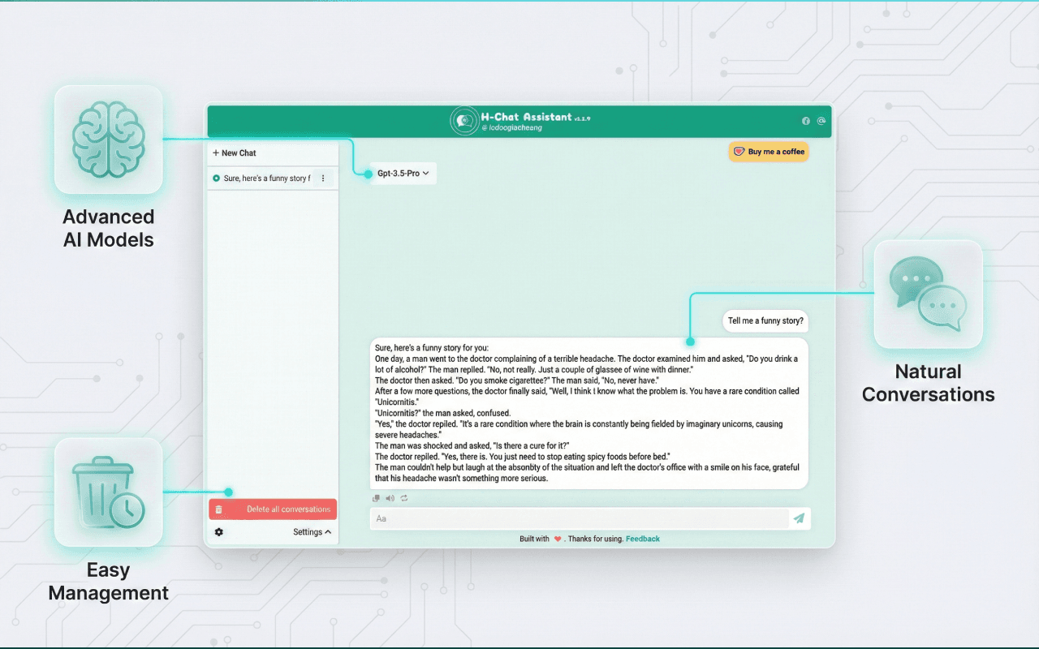
Task: Start a New Chat
Action: click(x=234, y=153)
